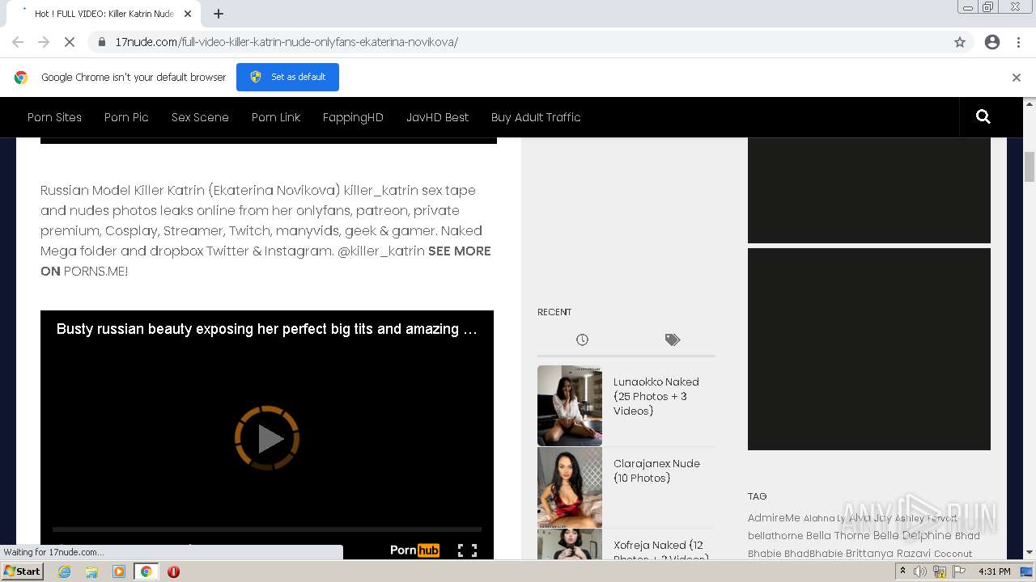Open the media player taskbar icon

119,571
